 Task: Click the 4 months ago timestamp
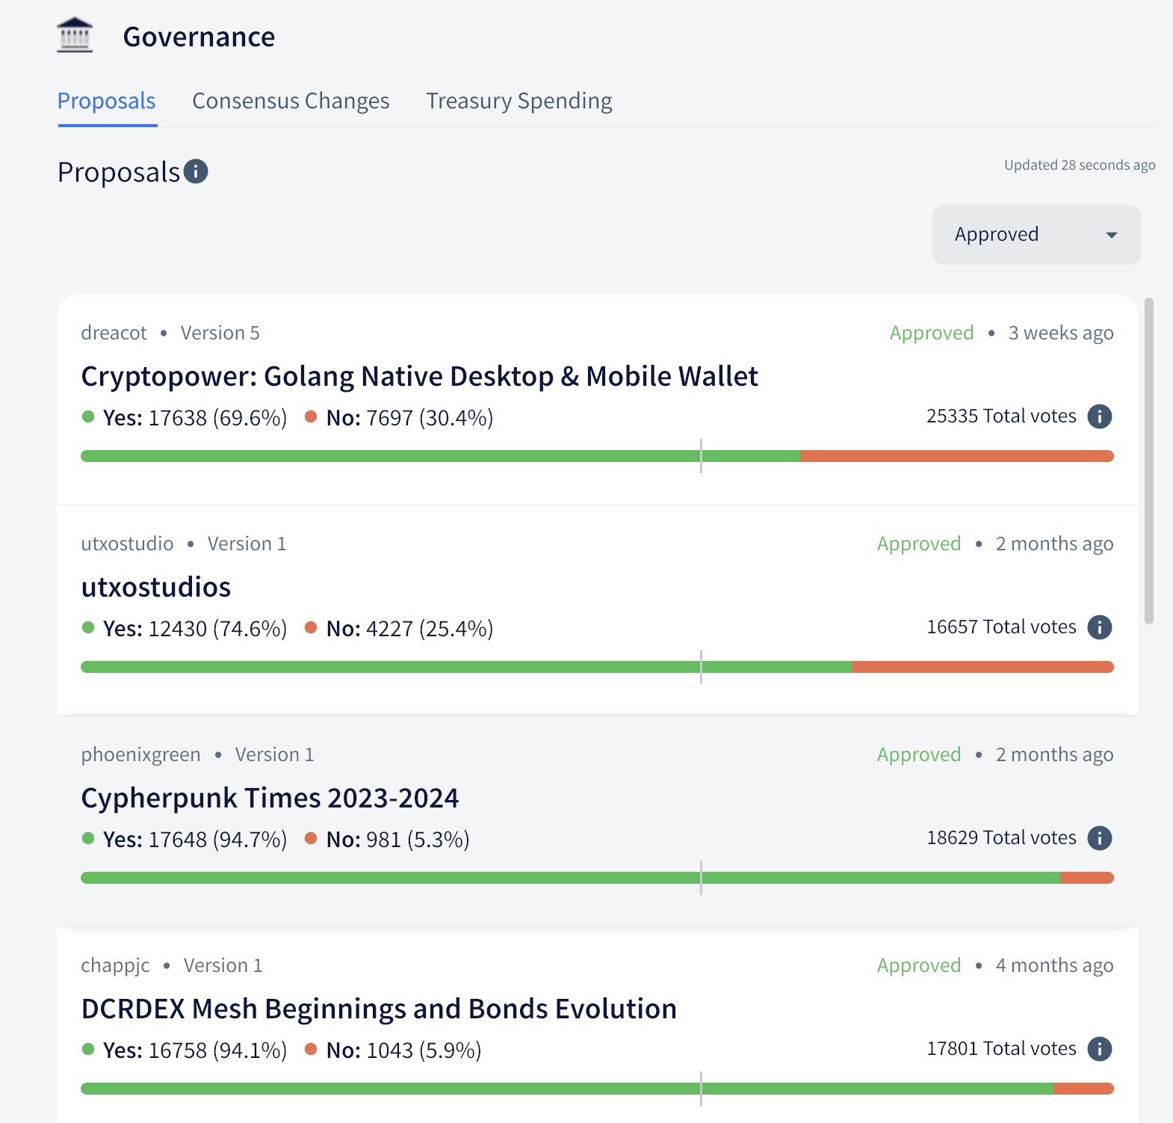click(x=1054, y=965)
